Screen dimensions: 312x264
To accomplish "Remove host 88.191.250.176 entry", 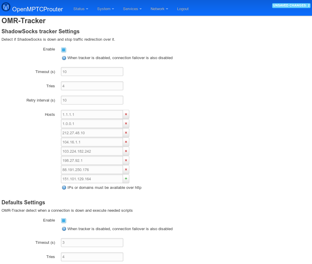I will pyautogui.click(x=126, y=170).
